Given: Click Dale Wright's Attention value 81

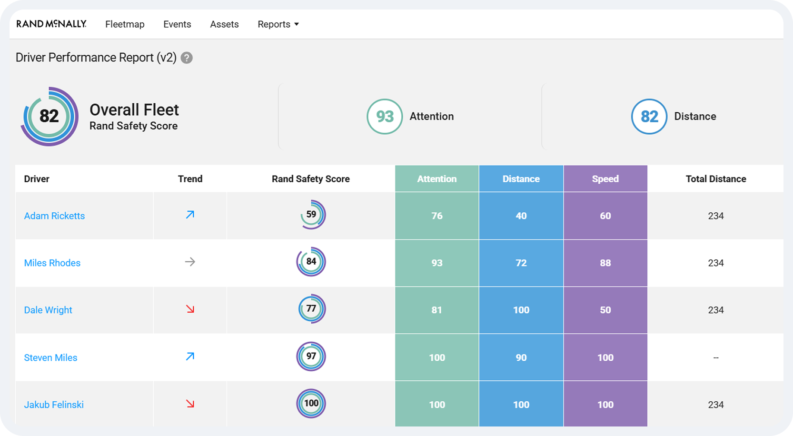Looking at the screenshot, I should coord(437,310).
